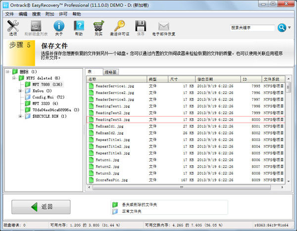Open 电子邮件恢复 envelope icon
Viewport: 297px width, 231px height.
163,28
